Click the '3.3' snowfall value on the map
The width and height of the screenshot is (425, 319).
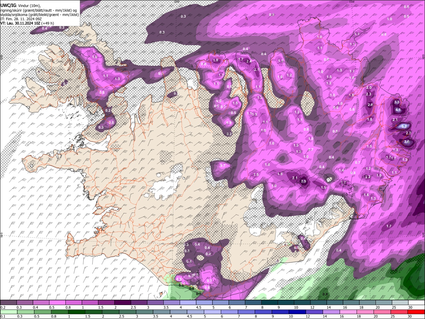[396, 102]
